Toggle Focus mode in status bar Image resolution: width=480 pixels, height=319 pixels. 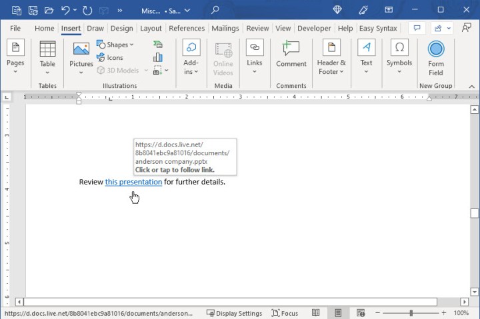coord(285,313)
